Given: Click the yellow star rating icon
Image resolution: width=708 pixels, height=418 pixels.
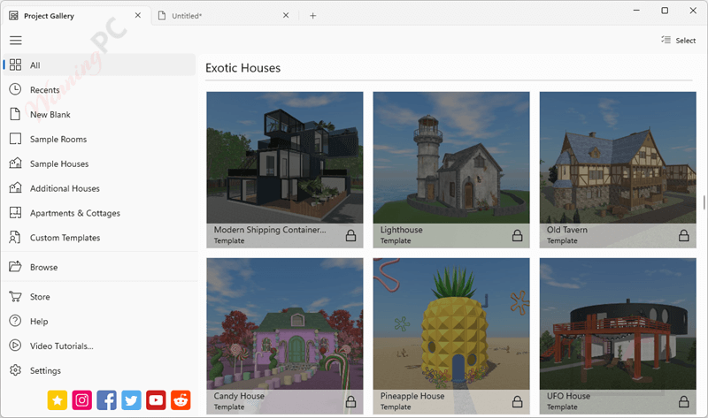Looking at the screenshot, I should click(58, 400).
